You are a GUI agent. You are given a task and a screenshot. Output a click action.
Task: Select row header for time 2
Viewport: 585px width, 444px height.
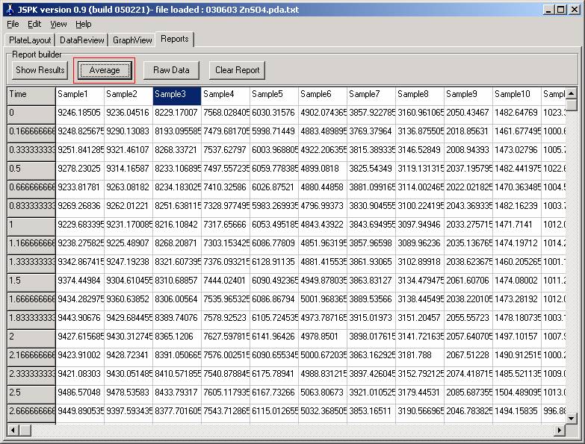pyautogui.click(x=31, y=338)
